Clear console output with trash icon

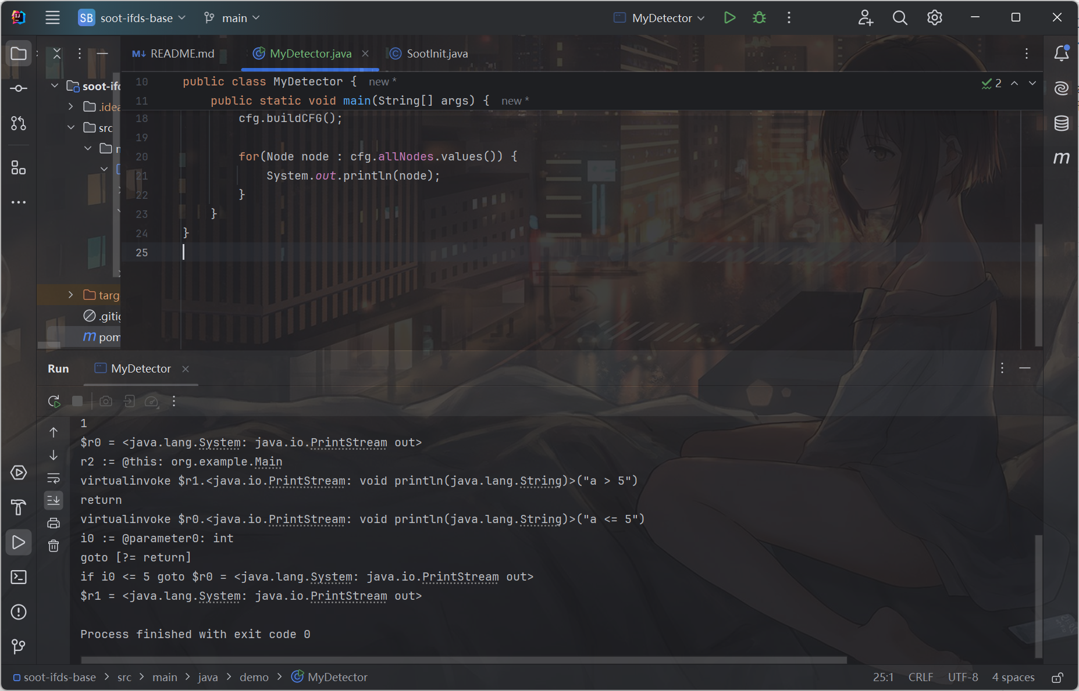[54, 546]
